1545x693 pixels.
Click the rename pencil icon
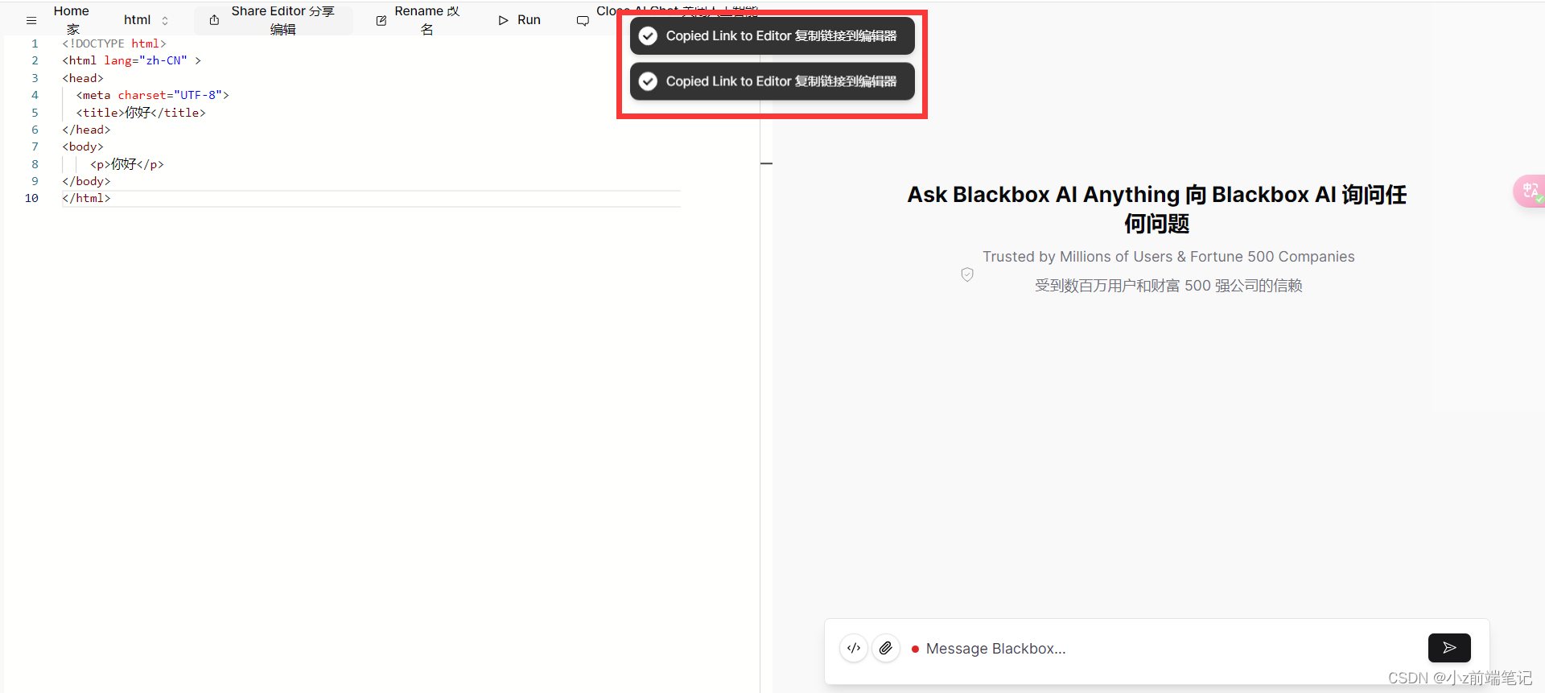pyautogui.click(x=381, y=21)
